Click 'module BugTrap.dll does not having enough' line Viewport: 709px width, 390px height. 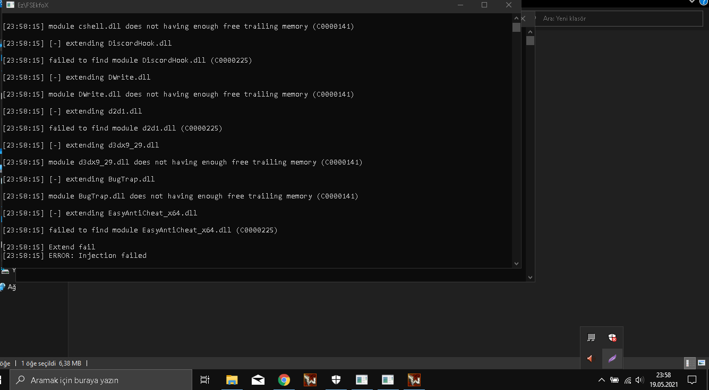pyautogui.click(x=180, y=196)
